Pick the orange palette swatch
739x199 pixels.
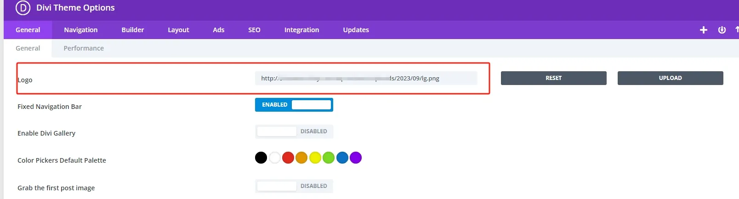(301, 158)
